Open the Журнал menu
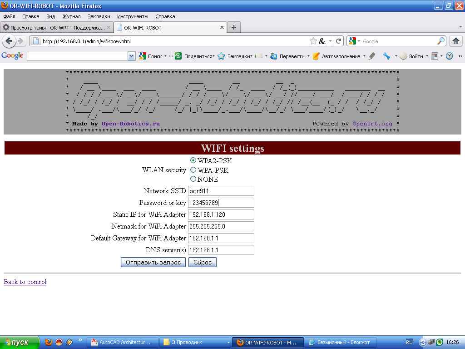 click(71, 16)
